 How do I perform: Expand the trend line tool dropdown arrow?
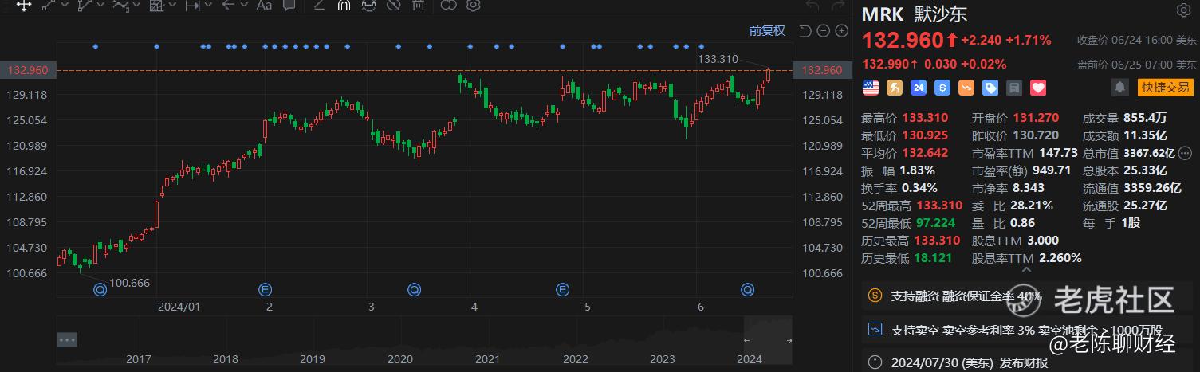tap(65, 6)
